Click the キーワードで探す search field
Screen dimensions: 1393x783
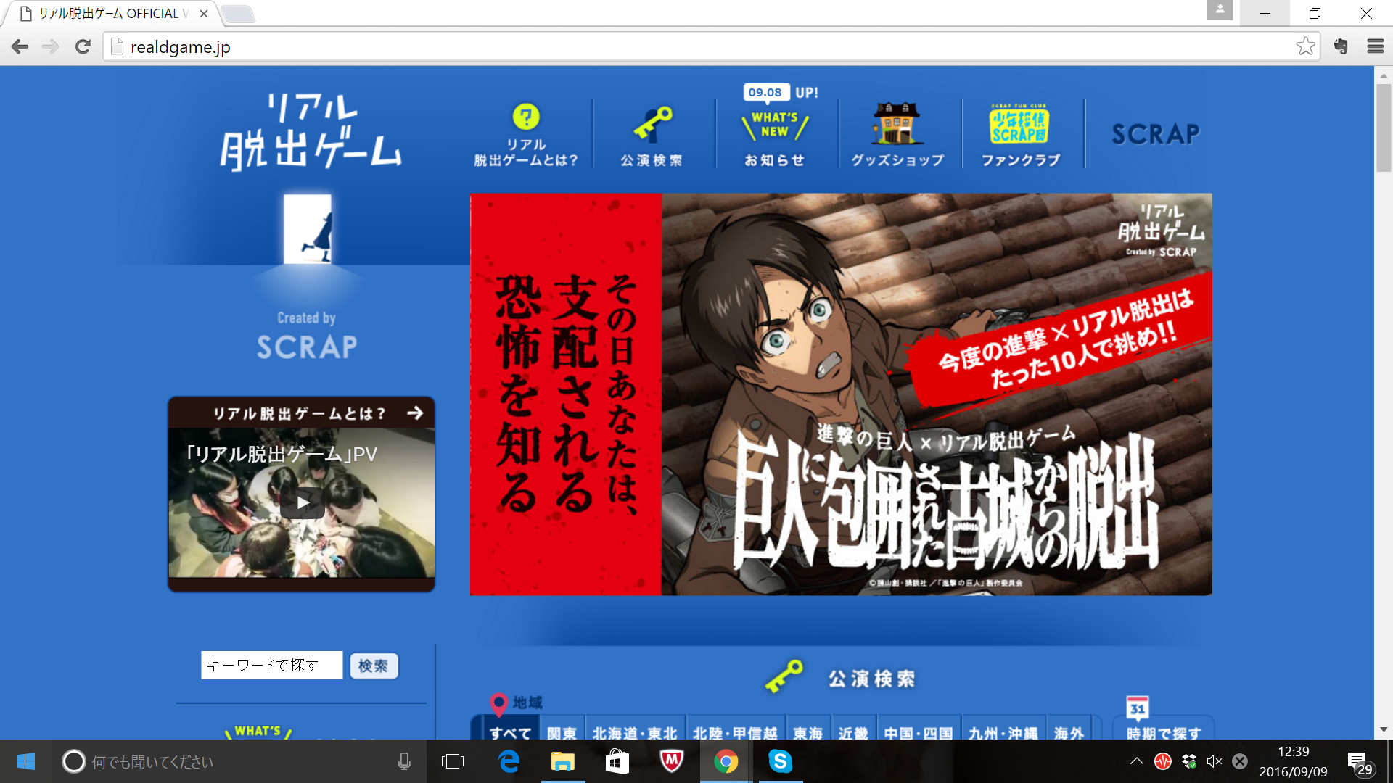click(271, 665)
